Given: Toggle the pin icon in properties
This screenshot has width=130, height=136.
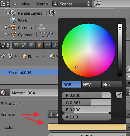Looking at the screenshot, I should click(x=3, y=56).
